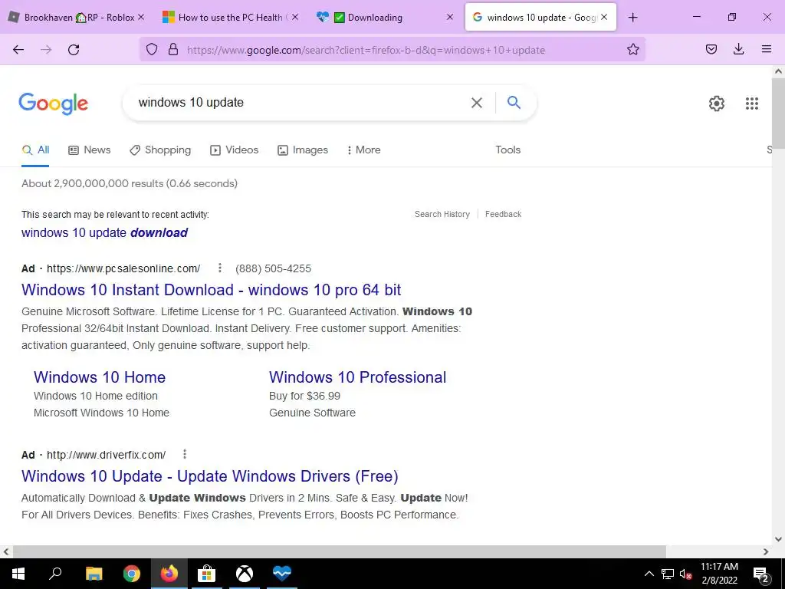Click inside the Google search field
This screenshot has width=785, height=589.
click(x=301, y=103)
